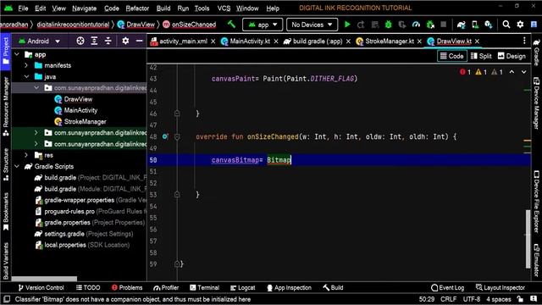This screenshot has height=305, width=542.
Task: Switch editor to Split view mode
Action: click(x=481, y=56)
